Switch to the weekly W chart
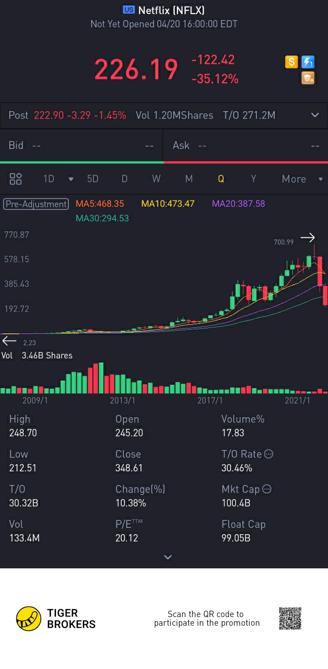Image resolution: width=328 pixels, height=669 pixels. [156, 179]
